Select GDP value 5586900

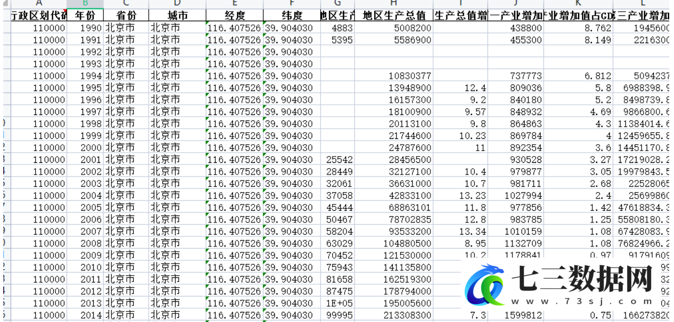tap(394, 40)
